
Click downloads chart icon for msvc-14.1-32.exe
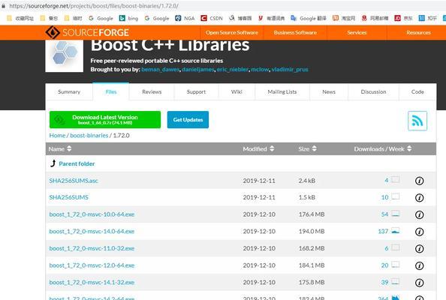click(x=396, y=281)
